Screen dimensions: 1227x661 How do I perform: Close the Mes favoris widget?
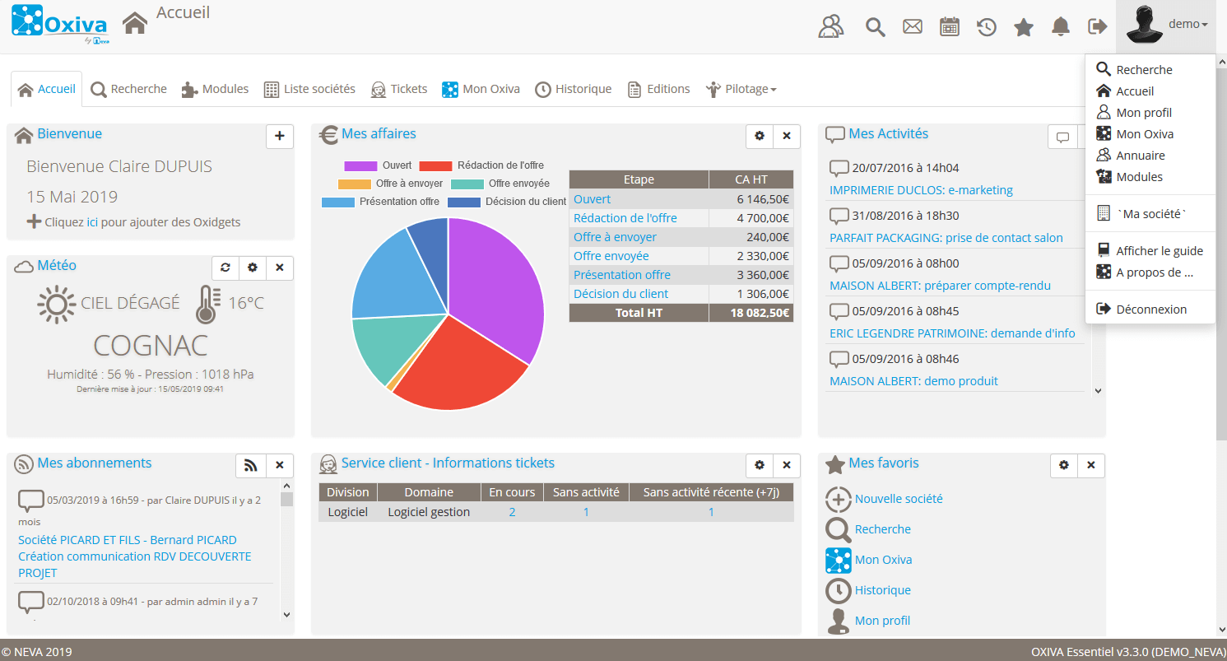pyautogui.click(x=1091, y=465)
